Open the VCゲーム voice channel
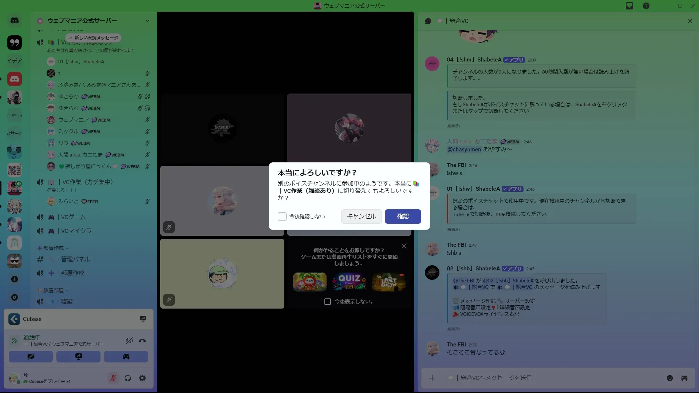Viewport: 699px width, 393px height. pyautogui.click(x=73, y=217)
